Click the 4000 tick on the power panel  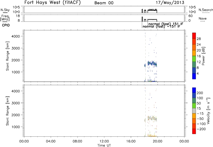[16, 36]
